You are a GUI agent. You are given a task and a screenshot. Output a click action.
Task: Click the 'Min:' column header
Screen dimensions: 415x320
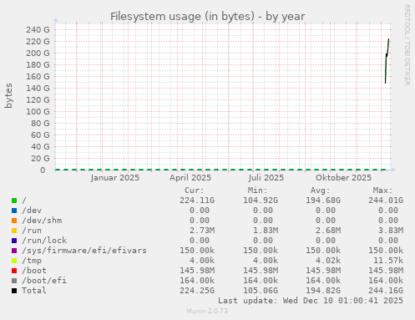(x=257, y=190)
